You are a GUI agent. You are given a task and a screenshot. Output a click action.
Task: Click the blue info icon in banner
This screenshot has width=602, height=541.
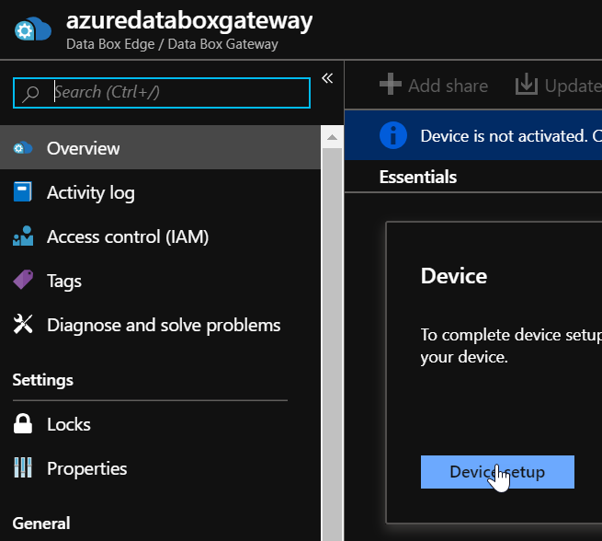click(392, 135)
